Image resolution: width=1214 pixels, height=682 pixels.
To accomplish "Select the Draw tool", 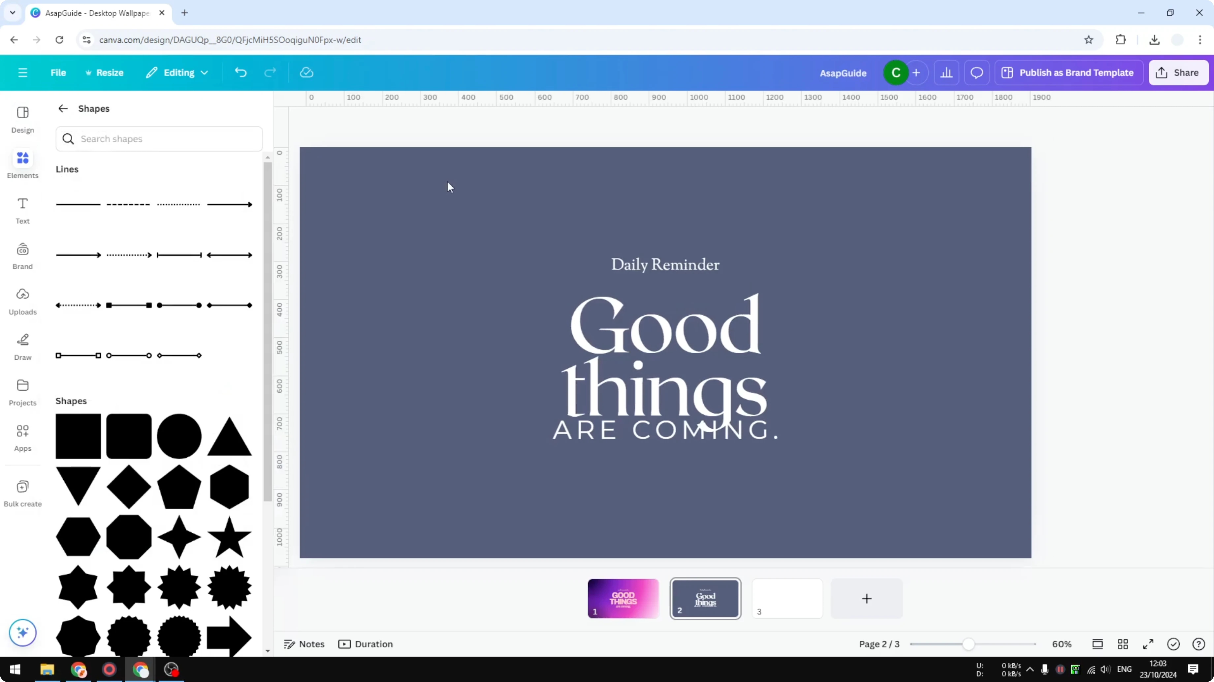I will [x=22, y=347].
